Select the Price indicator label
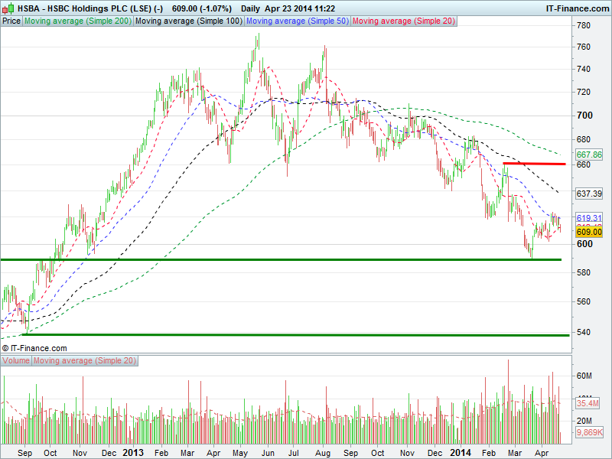Image resolution: width=612 pixels, height=459 pixels. [11, 21]
